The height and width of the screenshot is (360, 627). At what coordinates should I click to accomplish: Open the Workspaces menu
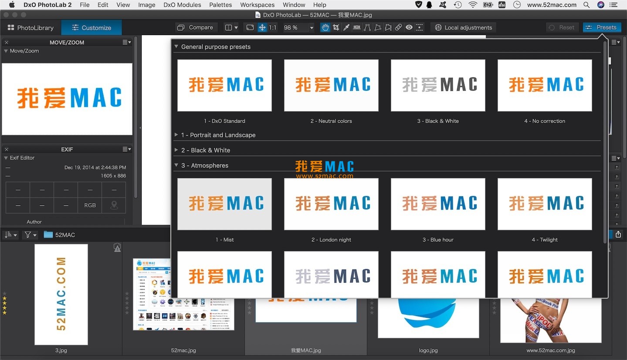point(257,5)
